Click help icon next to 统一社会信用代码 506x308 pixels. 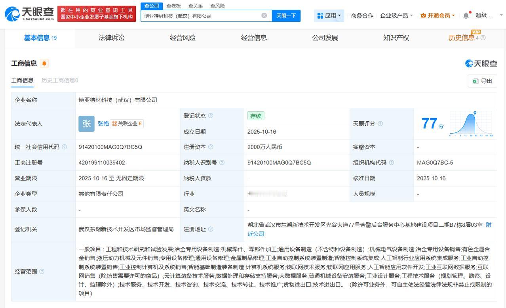(65, 147)
